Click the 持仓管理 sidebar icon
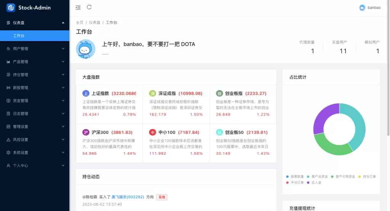The height and width of the screenshot is (211, 390). [x=8, y=75]
